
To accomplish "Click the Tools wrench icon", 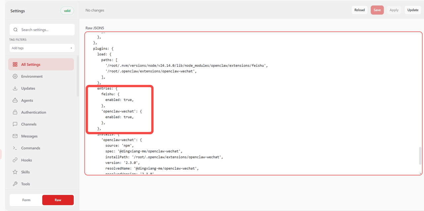I will pyautogui.click(x=15, y=184).
